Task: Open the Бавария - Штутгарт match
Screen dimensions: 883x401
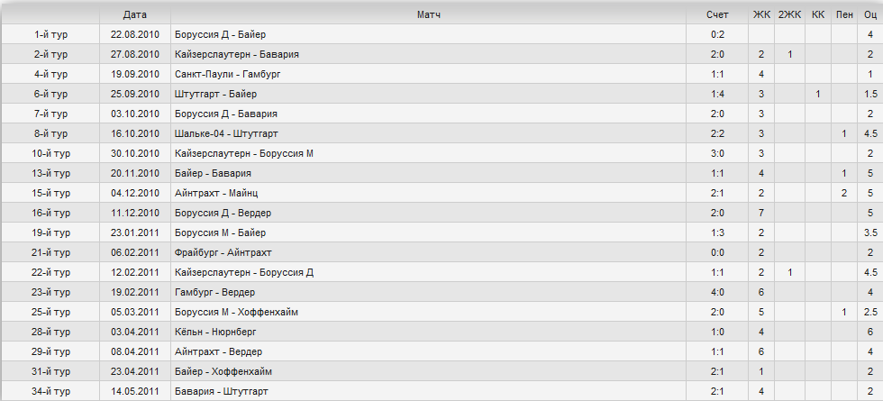Action: (x=222, y=391)
